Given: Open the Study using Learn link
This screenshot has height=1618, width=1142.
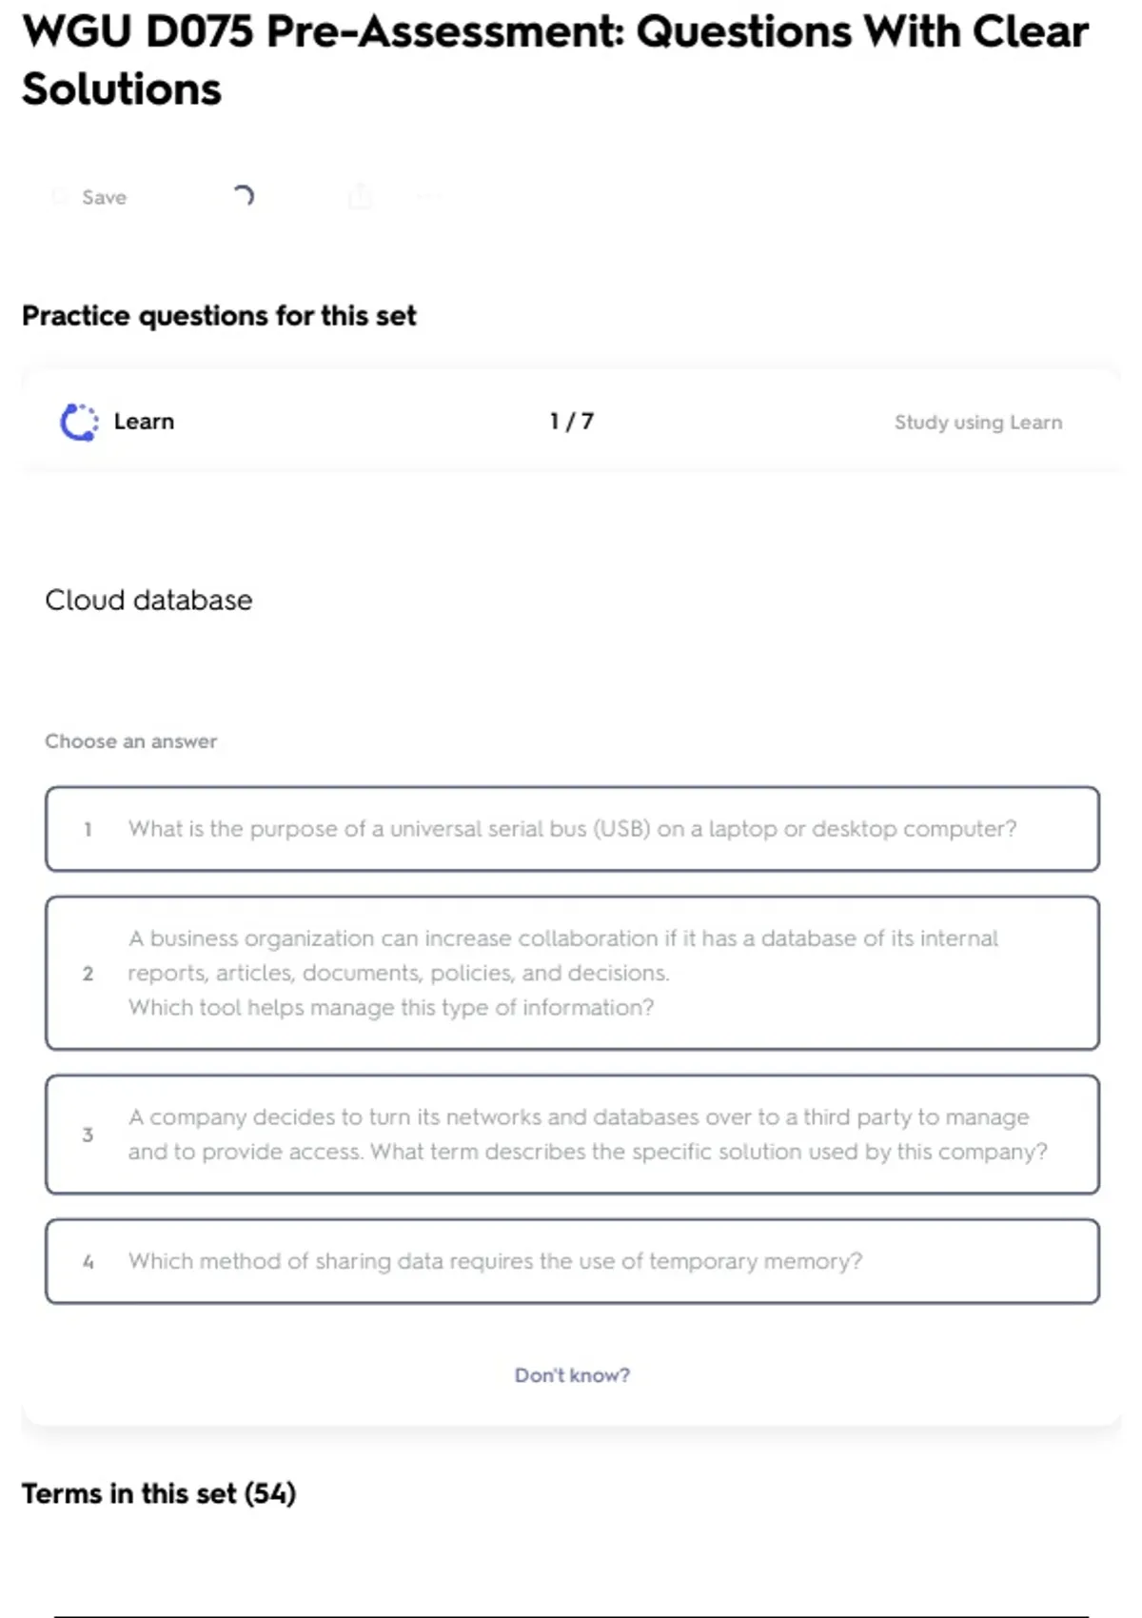Looking at the screenshot, I should [977, 423].
